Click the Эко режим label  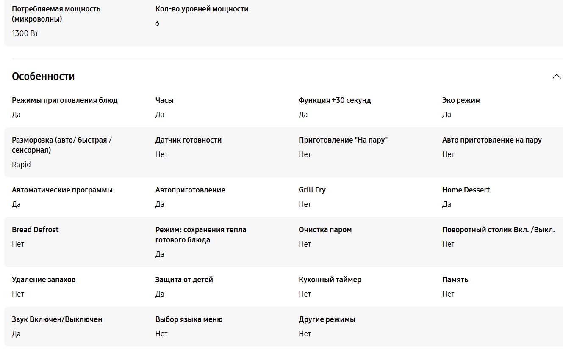(461, 100)
